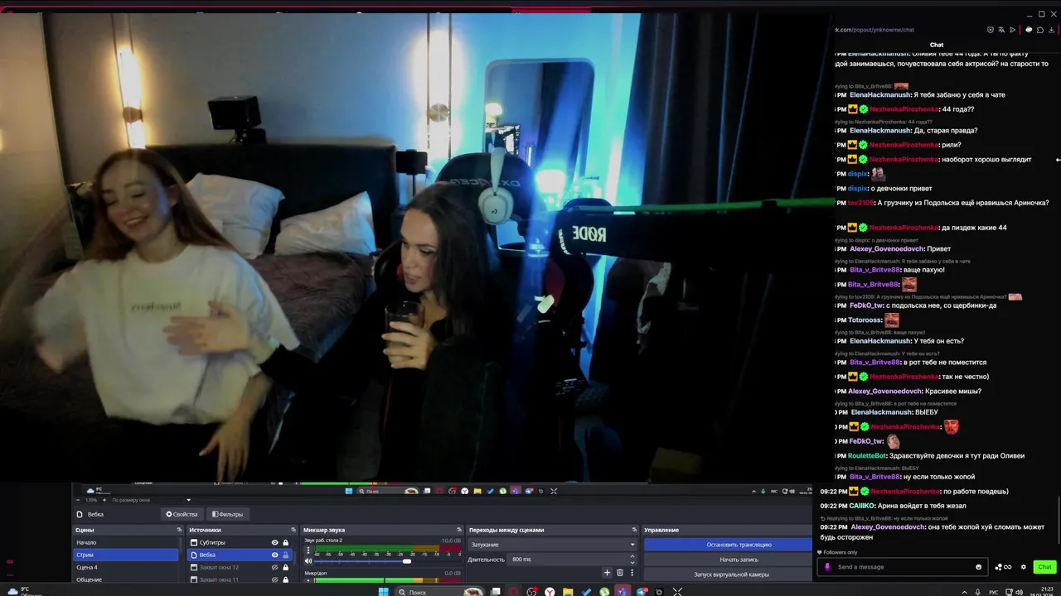
Task: Show the hidden Захват окна 12 source
Action: click(x=274, y=567)
